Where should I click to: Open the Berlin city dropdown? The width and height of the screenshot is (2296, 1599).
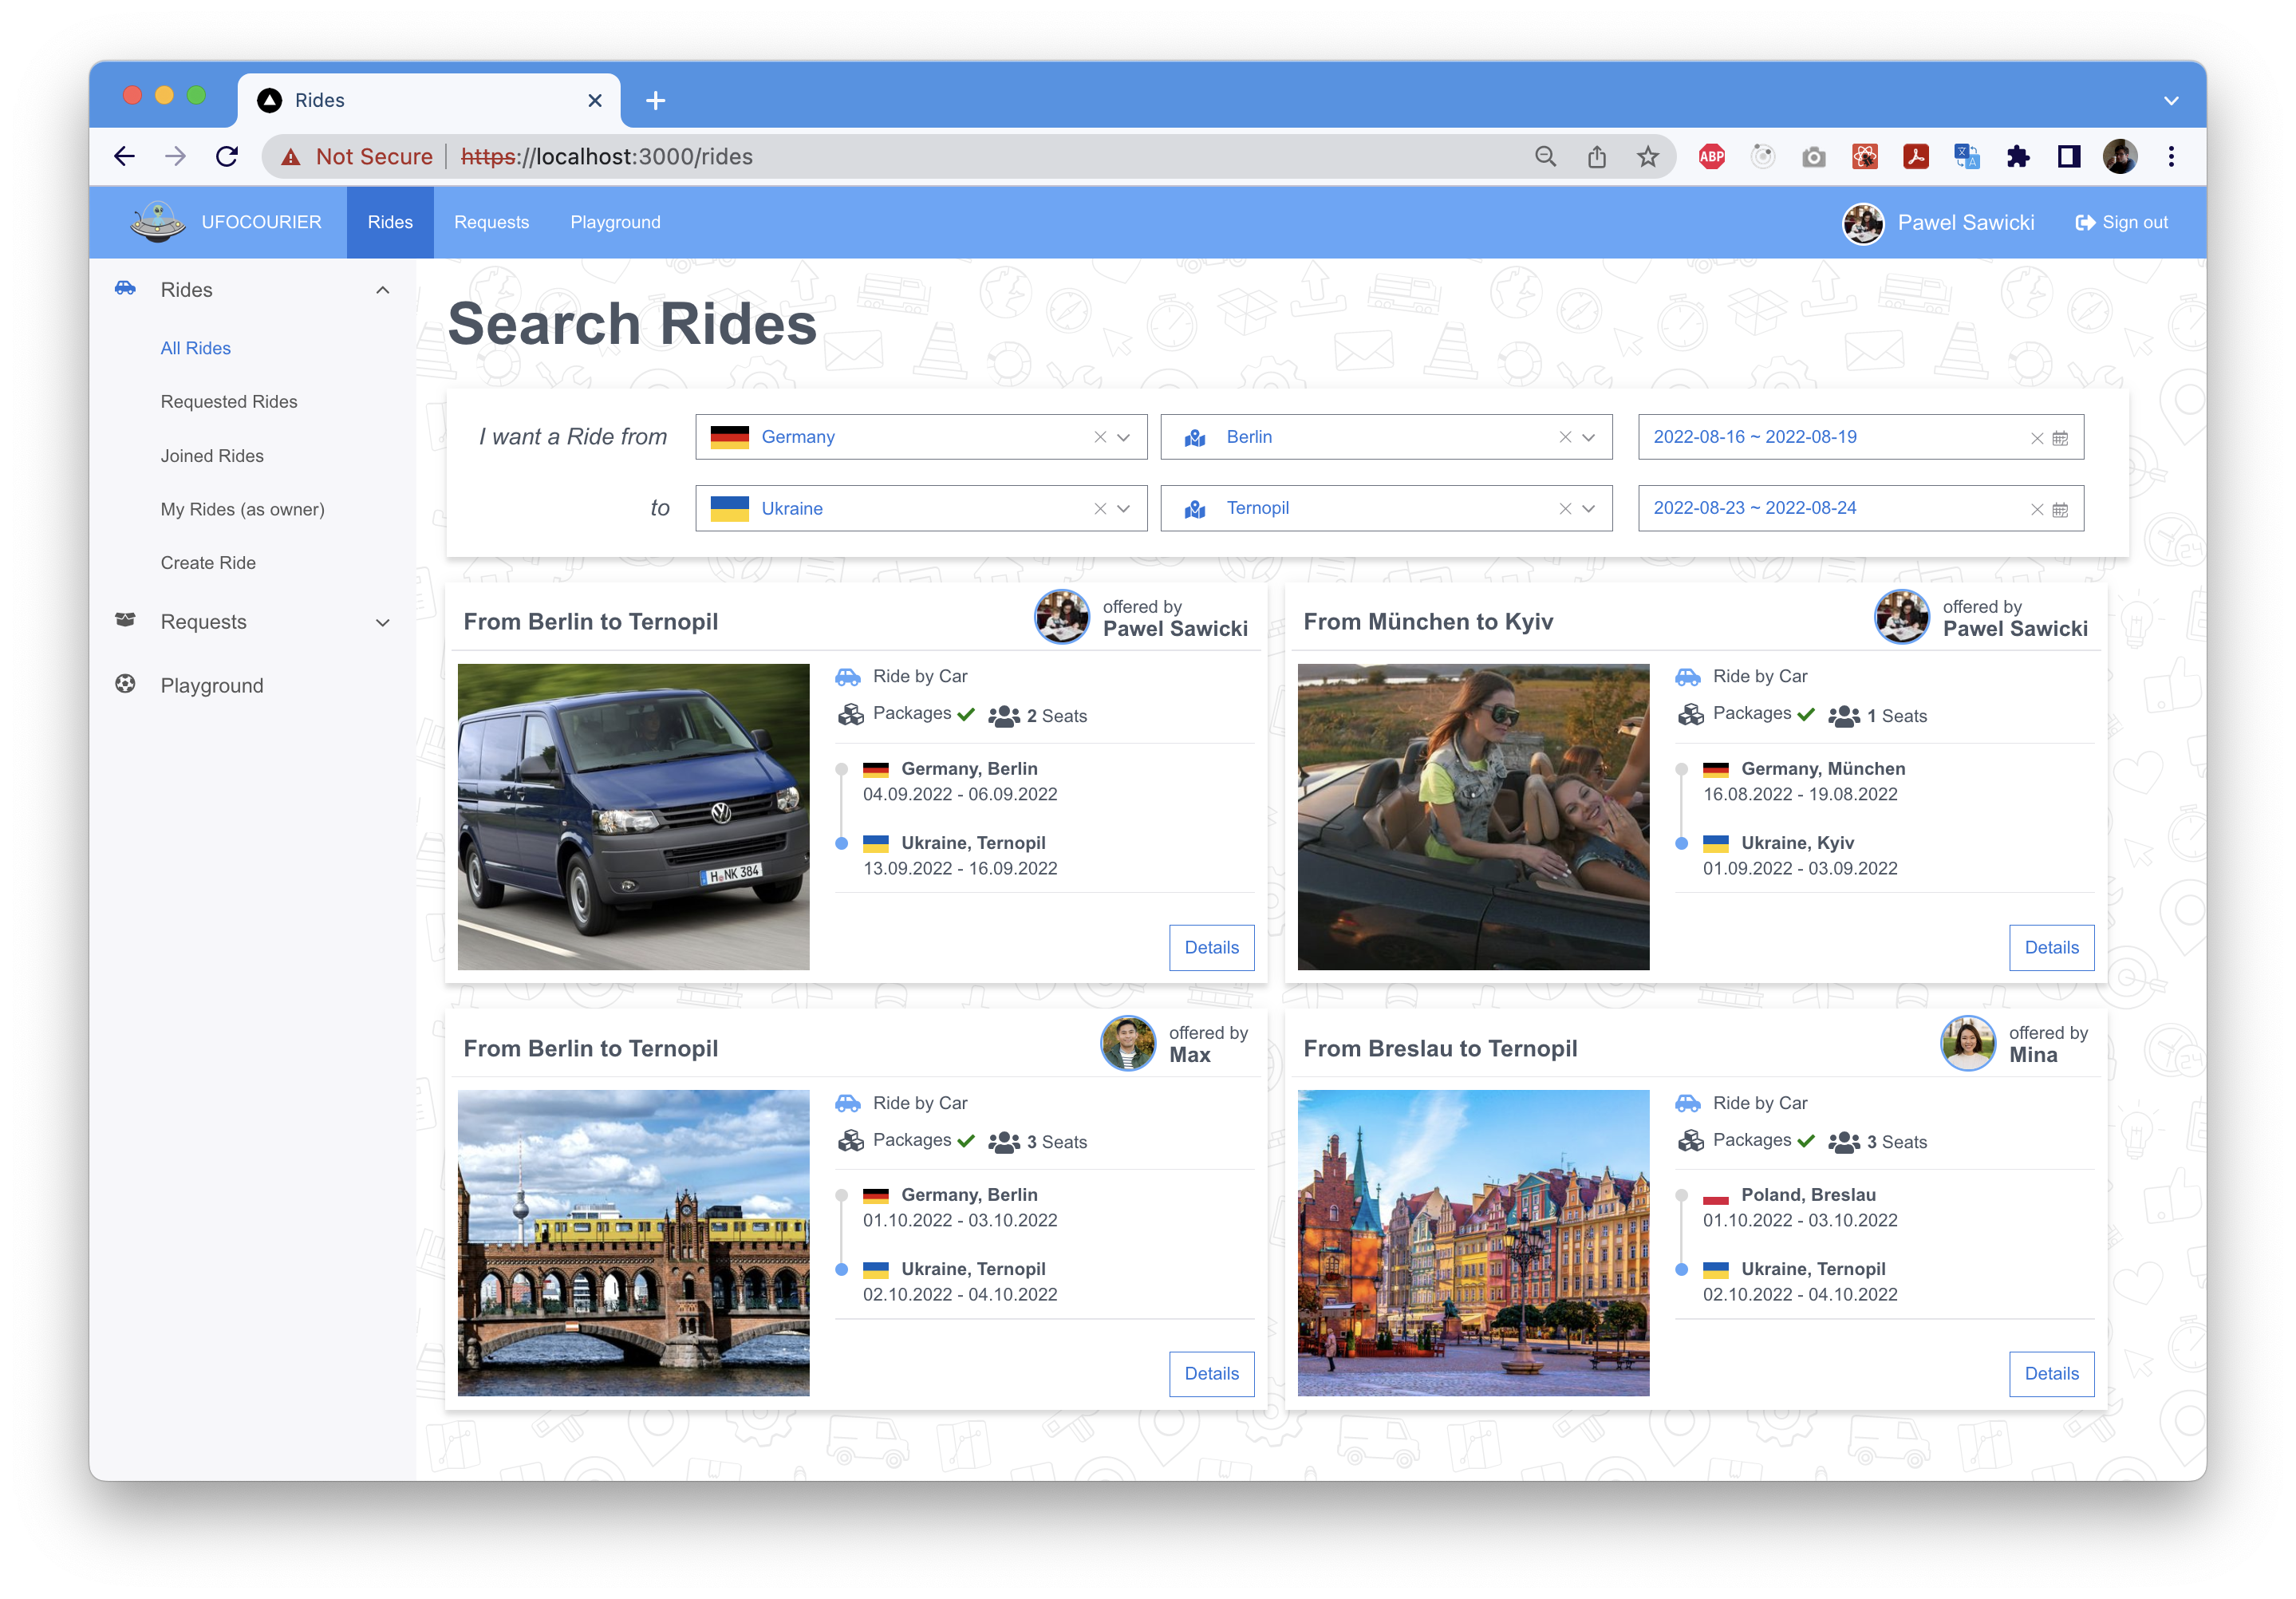pos(1589,438)
